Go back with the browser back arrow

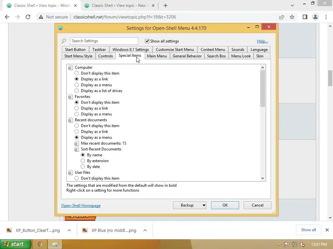pos(7,17)
